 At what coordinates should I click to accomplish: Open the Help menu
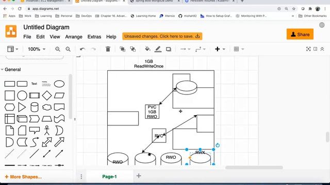point(111,36)
